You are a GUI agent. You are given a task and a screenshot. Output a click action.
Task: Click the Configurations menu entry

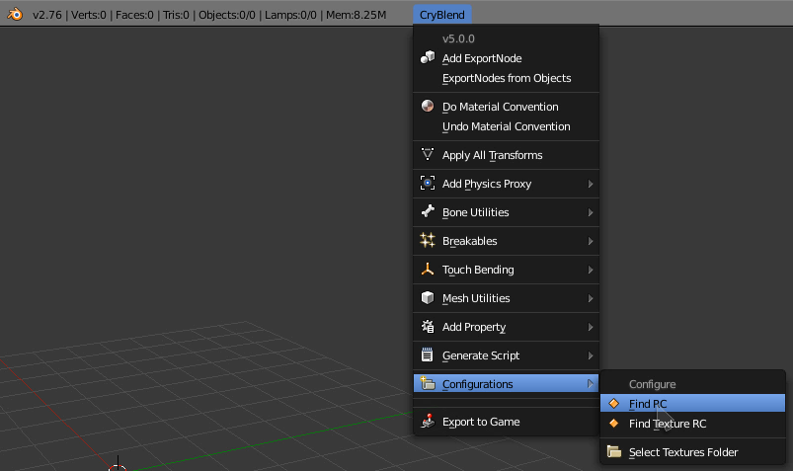pyautogui.click(x=506, y=384)
